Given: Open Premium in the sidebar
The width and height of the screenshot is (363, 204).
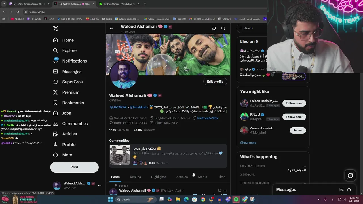Looking at the screenshot, I should point(66,92).
